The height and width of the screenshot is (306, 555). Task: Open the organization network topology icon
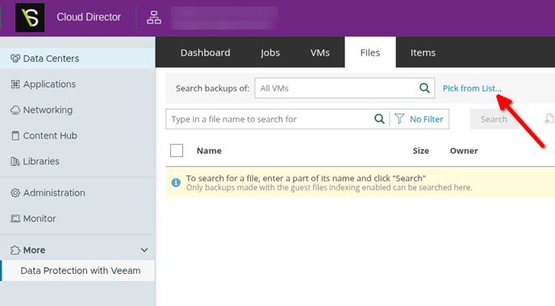pyautogui.click(x=154, y=18)
